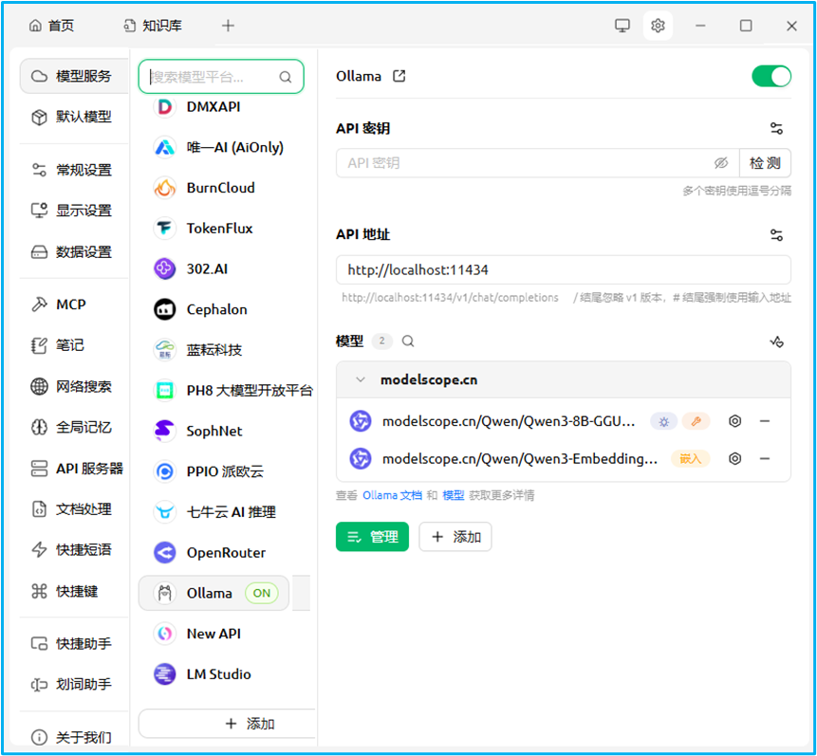Click the API 地址 localhost field

pyautogui.click(x=564, y=270)
